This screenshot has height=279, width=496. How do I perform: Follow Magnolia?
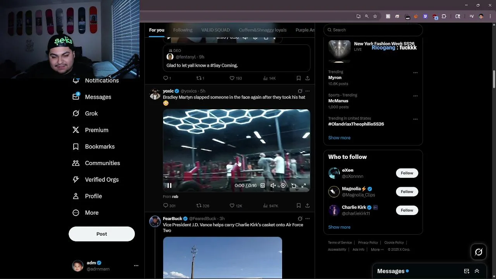tap(407, 192)
